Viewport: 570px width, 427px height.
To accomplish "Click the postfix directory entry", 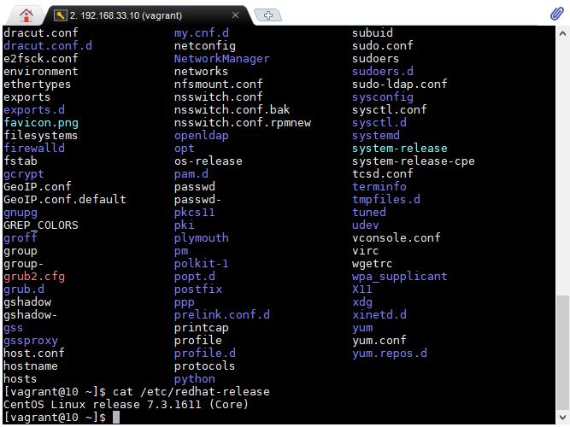I will coord(198,290).
